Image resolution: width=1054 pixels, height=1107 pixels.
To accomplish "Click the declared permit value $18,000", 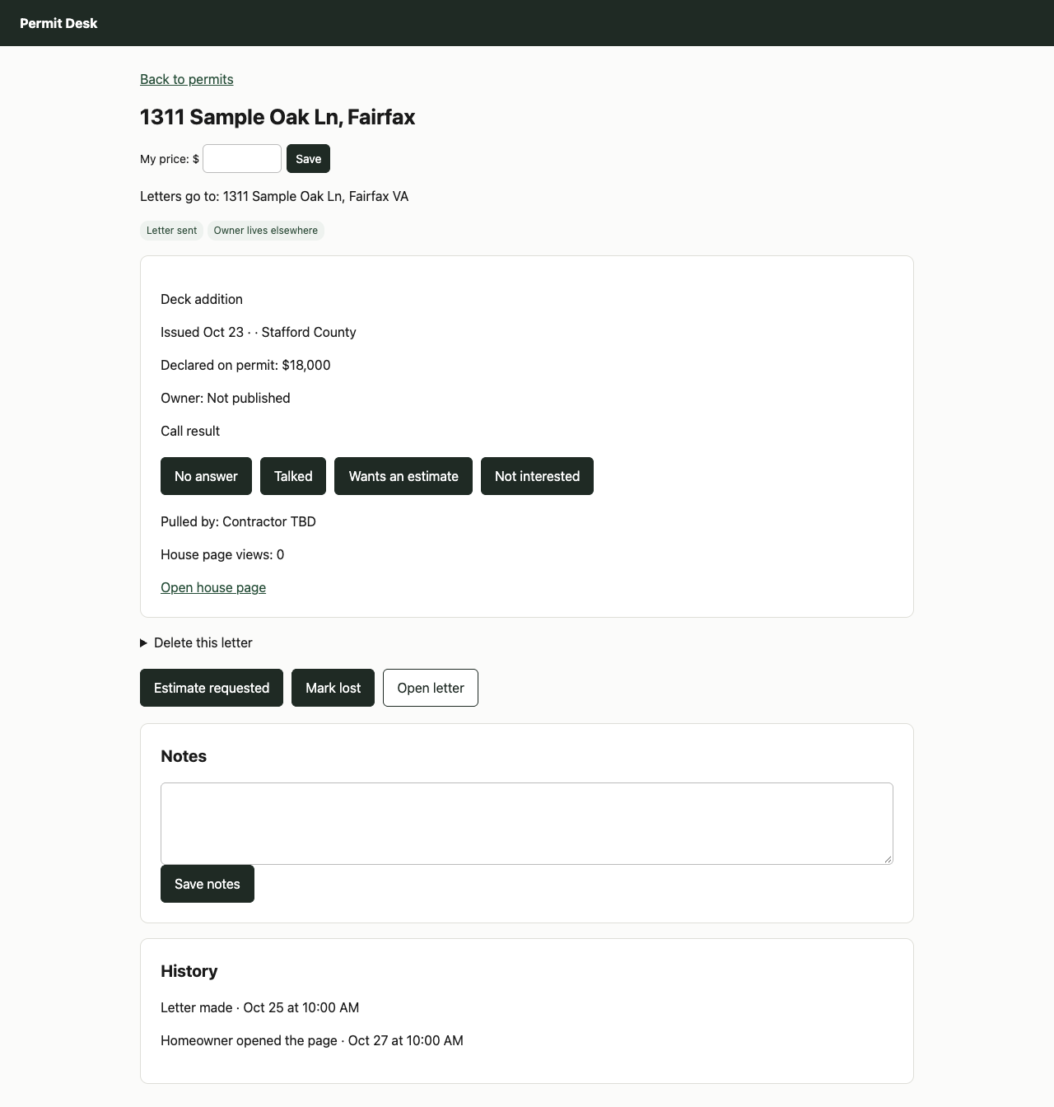I will click(x=306, y=365).
